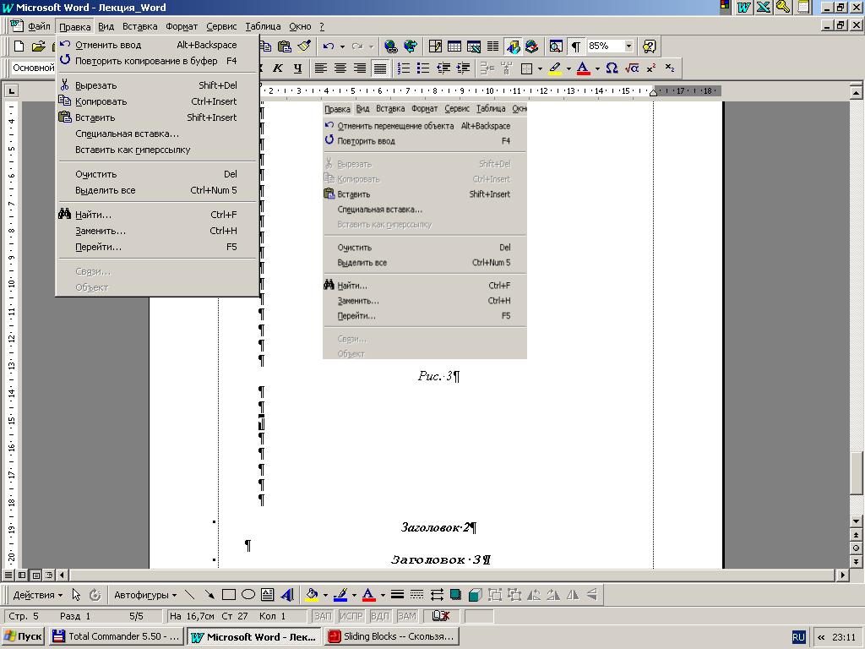Expand fill color options arrow
The height and width of the screenshot is (649, 865).
pyautogui.click(x=325, y=595)
